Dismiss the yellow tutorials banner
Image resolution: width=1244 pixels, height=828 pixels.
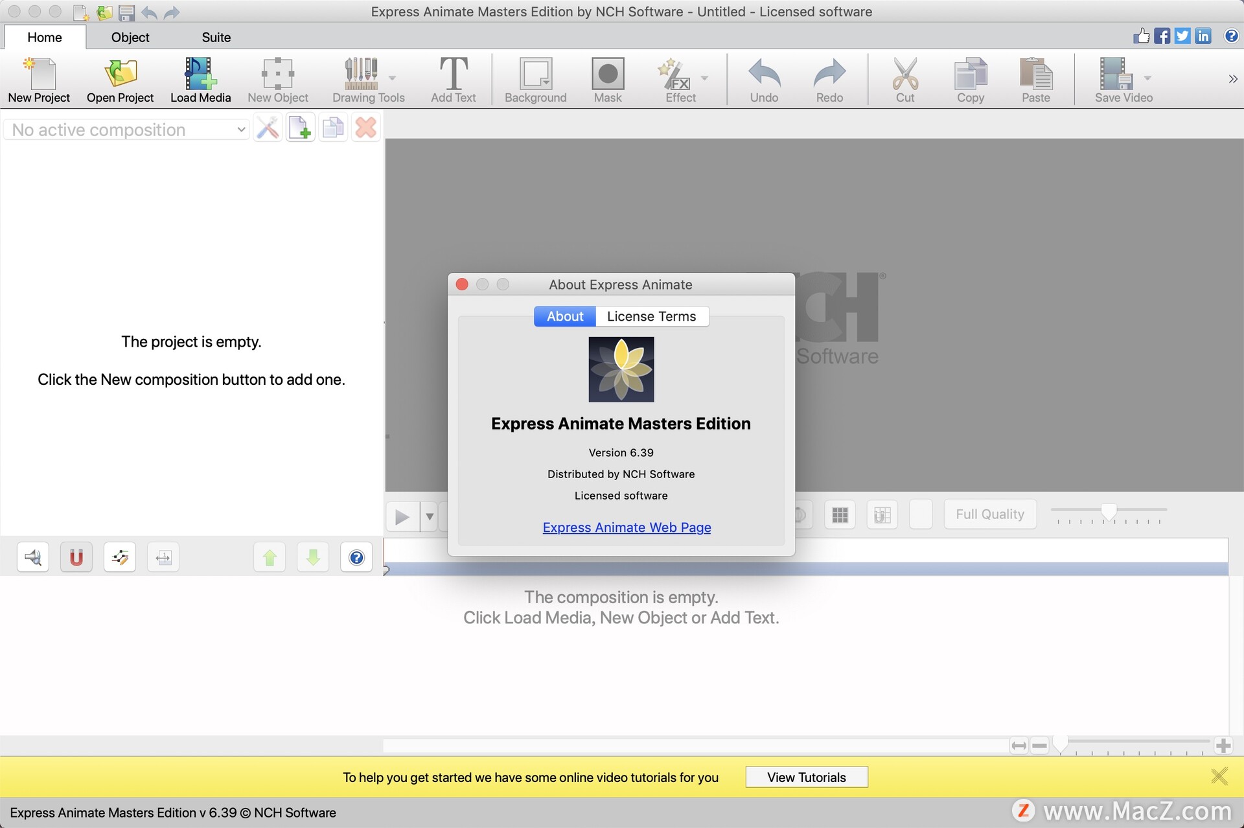click(x=1219, y=776)
